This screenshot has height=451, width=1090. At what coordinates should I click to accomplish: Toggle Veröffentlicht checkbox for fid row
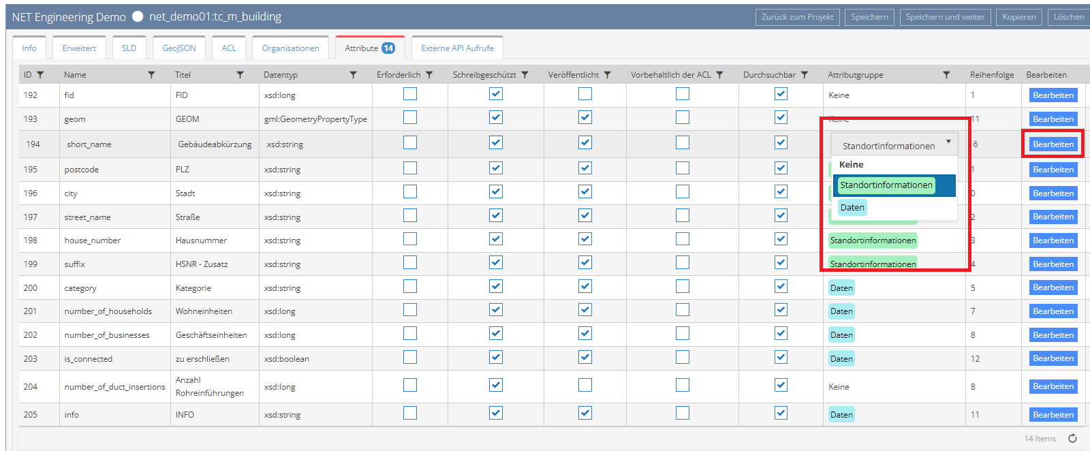pyautogui.click(x=585, y=94)
